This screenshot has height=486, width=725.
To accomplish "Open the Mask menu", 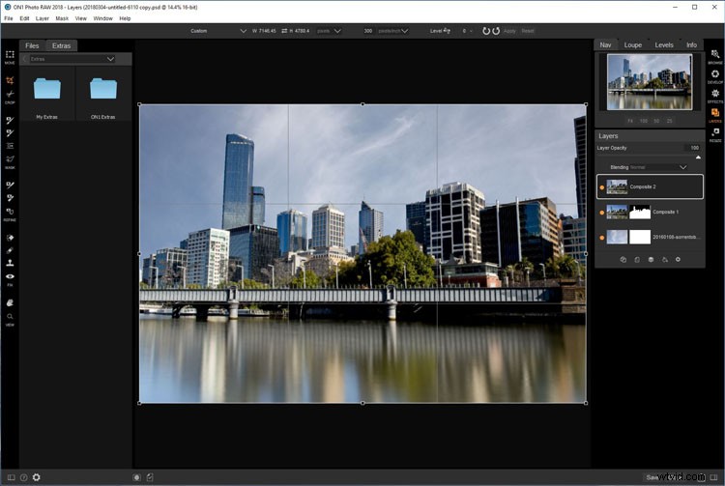I will [62, 18].
